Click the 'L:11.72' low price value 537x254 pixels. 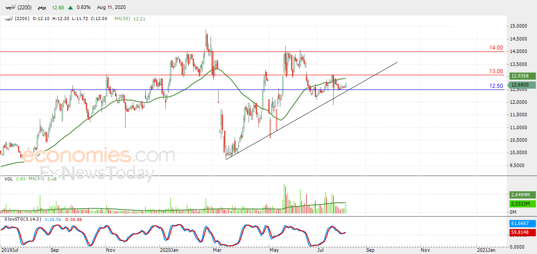80,18
